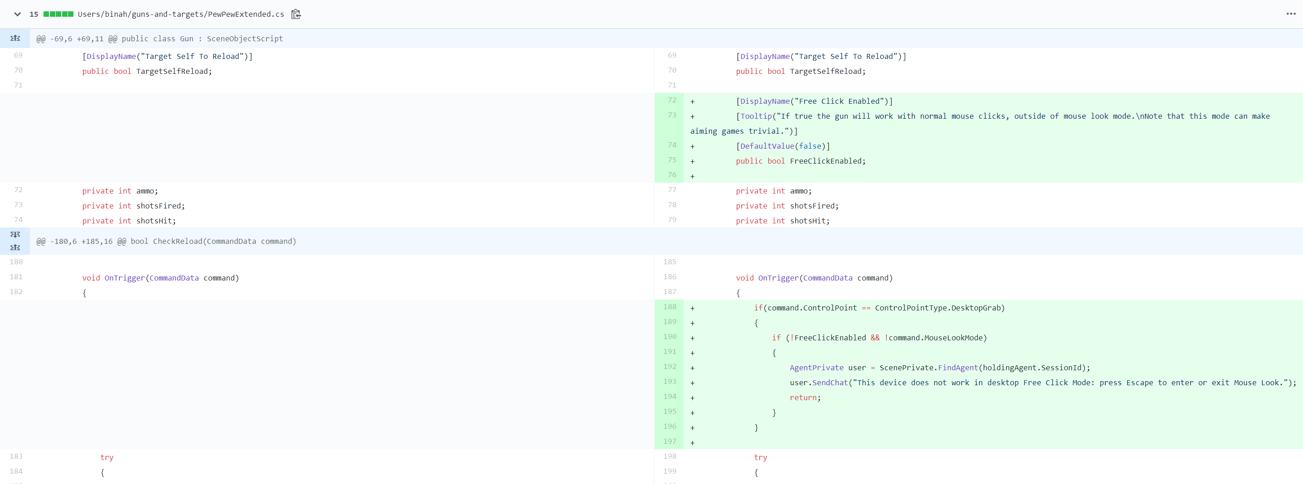
Task: Click the DefaultValue(false) added line
Action: (x=783, y=145)
